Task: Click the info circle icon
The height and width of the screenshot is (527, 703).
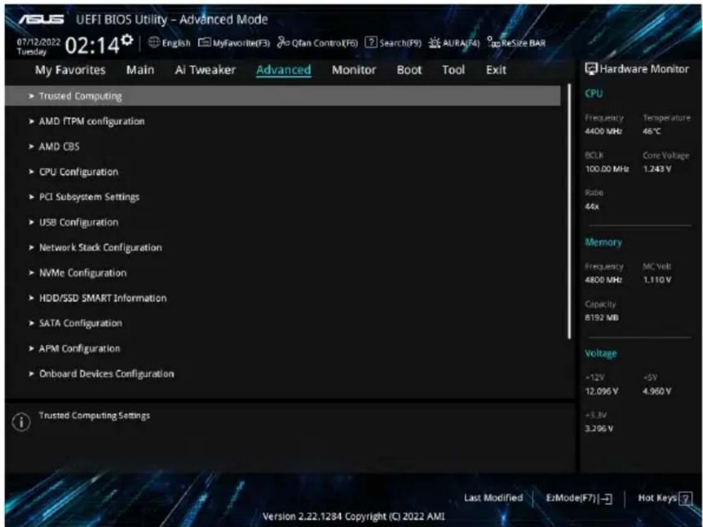Action: (x=21, y=422)
